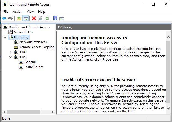The width and height of the screenshot is (172, 122).
Task: Select Static Routes under IPv6
Action: pos(34,67)
